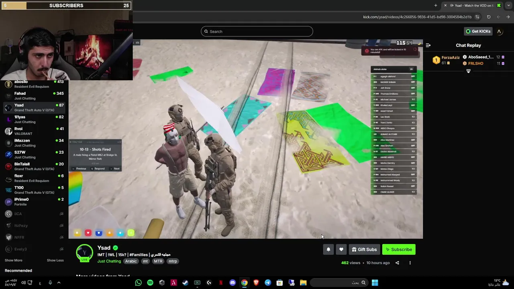The image size is (514, 289).
Task: Open BinTalall channel in sidebar
Action: 34,166
